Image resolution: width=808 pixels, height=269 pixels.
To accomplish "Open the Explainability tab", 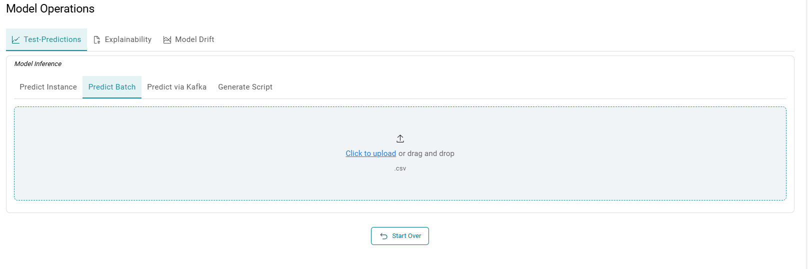I will point(128,39).
